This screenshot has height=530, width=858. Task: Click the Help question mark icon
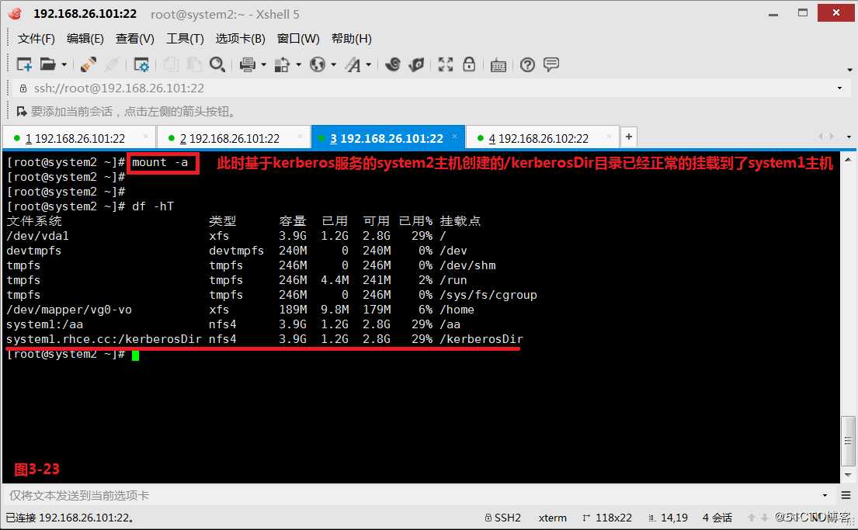click(527, 64)
